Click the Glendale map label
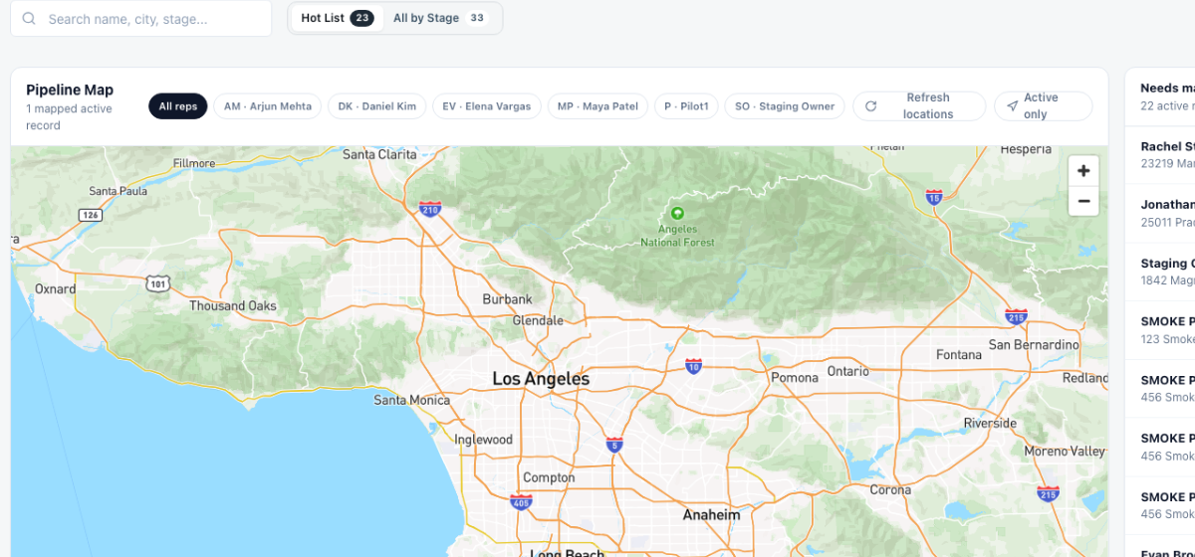This screenshot has width=1195, height=557. (x=538, y=320)
